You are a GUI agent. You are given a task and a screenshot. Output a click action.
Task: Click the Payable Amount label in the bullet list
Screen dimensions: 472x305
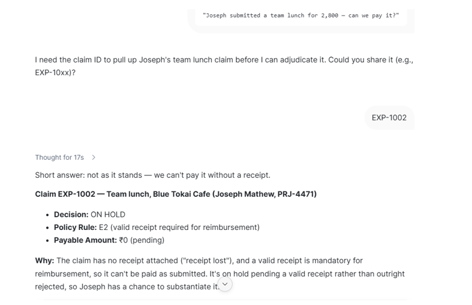click(x=85, y=240)
